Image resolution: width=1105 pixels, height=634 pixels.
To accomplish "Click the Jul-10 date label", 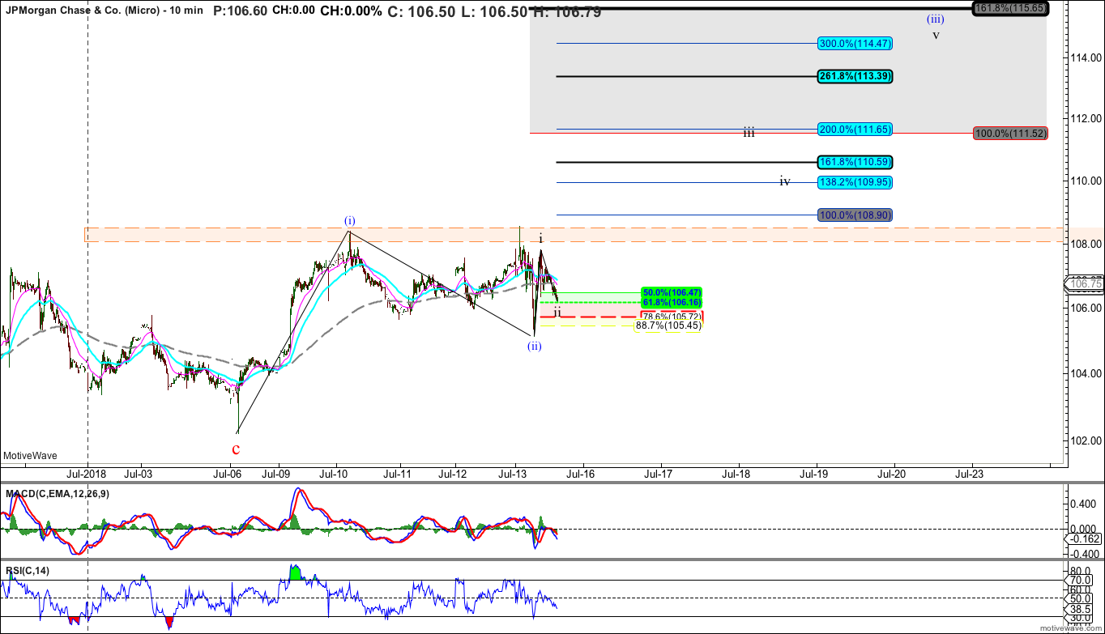I will [335, 474].
